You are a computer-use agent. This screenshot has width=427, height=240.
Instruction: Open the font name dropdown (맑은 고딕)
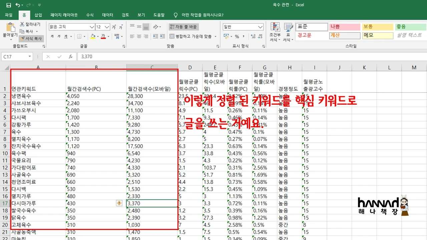point(92,27)
